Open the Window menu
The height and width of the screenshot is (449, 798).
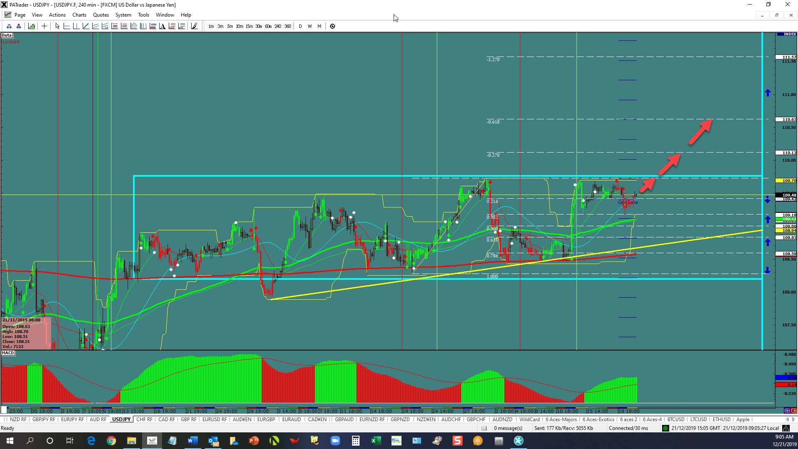165,15
